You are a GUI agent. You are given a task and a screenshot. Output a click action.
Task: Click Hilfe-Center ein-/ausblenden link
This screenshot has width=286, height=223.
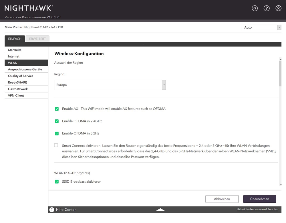pyautogui.click(x=257, y=209)
